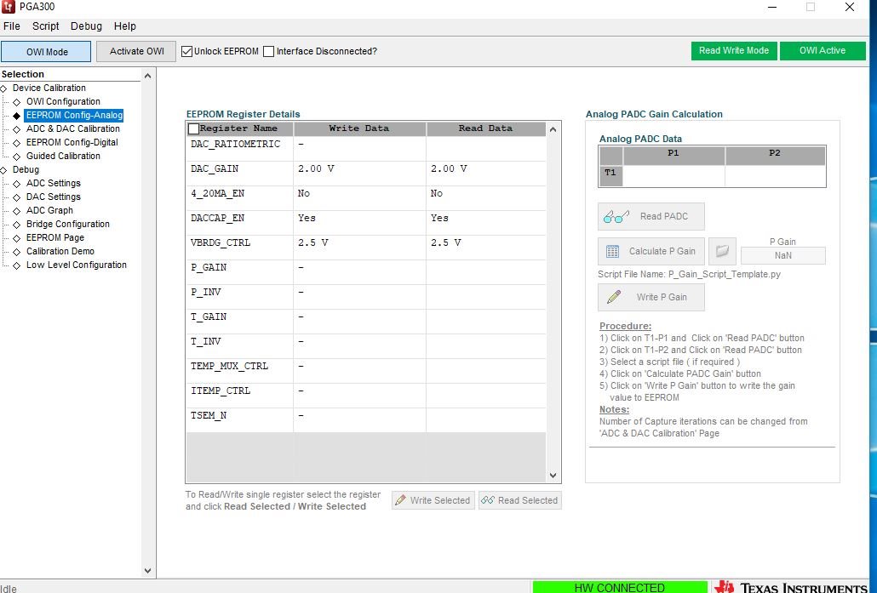Click the glasses icon on Read Selected

click(x=488, y=500)
